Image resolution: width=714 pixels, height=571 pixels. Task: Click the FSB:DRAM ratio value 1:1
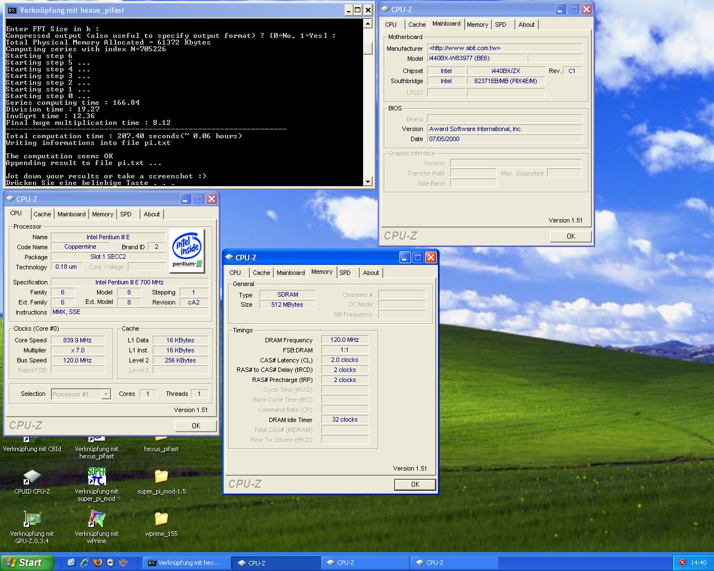click(x=344, y=350)
